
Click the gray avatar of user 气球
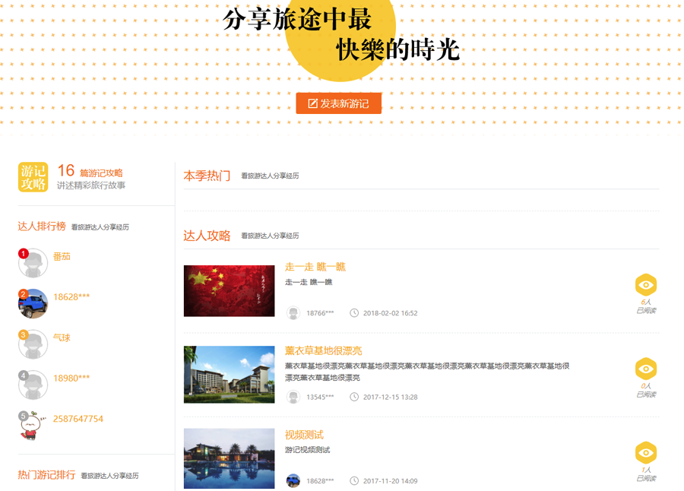tap(33, 344)
